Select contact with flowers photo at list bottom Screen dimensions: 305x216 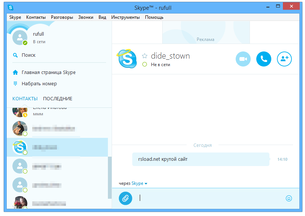[57, 202]
